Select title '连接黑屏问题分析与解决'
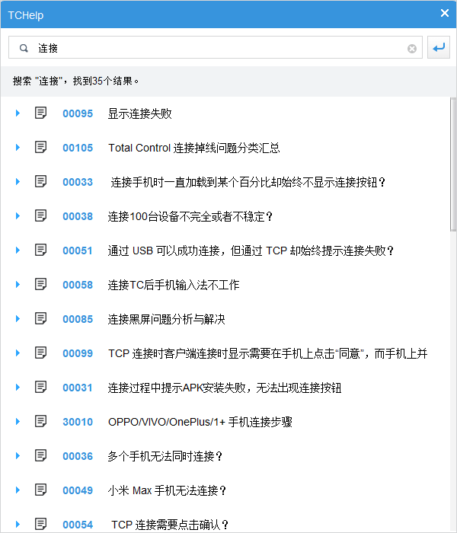This screenshot has width=457, height=533. pyautogui.click(x=167, y=319)
